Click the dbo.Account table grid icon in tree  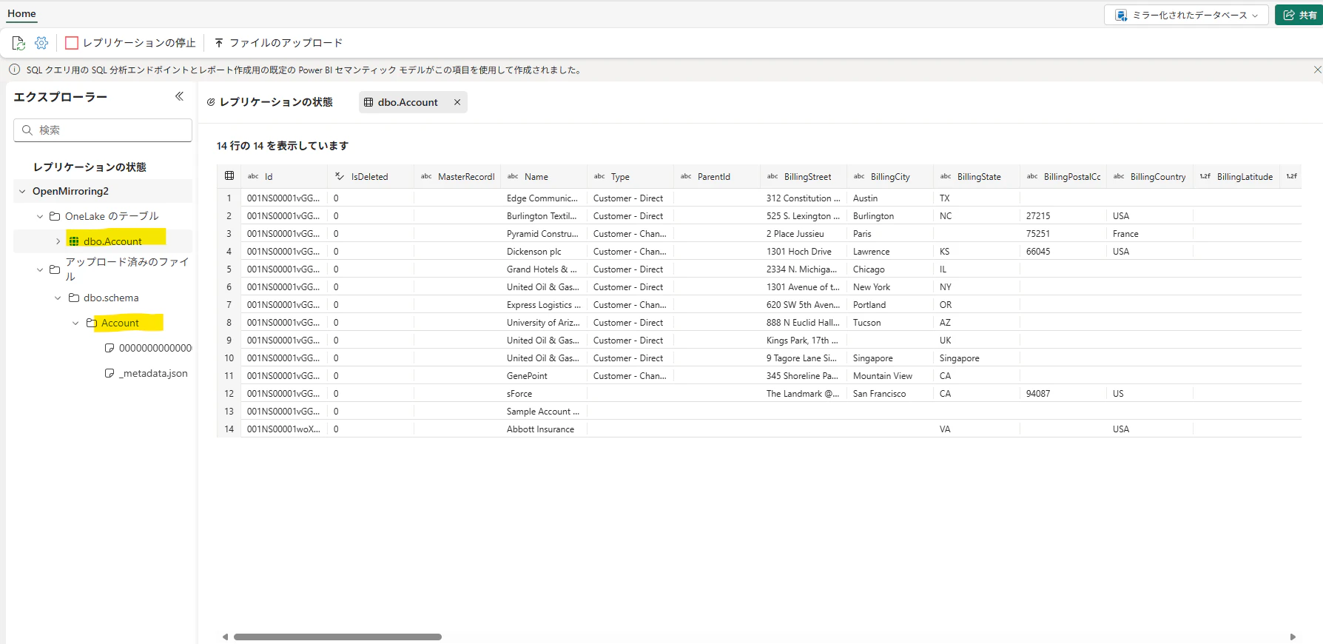point(74,241)
